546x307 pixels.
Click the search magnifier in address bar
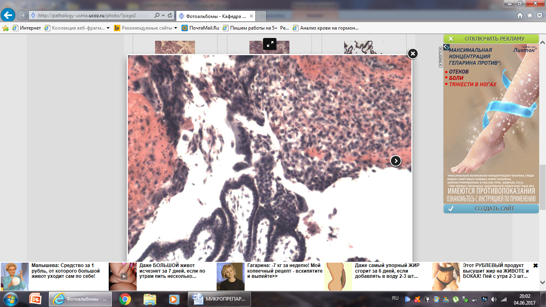click(157, 16)
